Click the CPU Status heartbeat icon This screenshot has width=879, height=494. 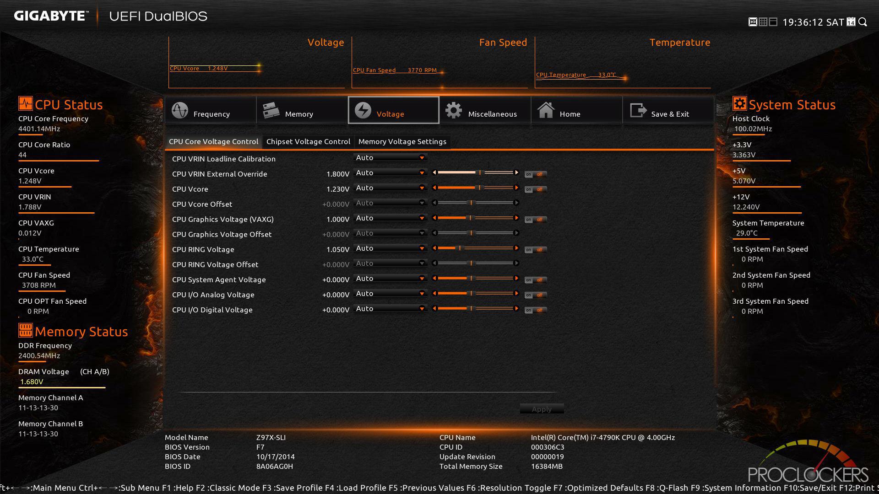click(x=25, y=103)
